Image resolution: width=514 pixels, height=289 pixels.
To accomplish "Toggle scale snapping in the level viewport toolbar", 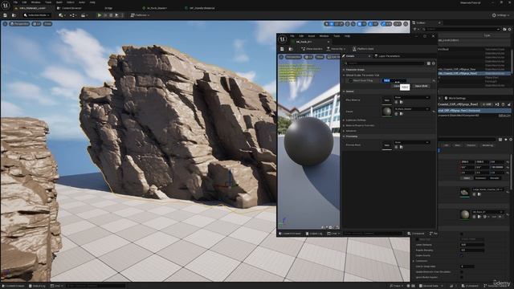I will (383, 24).
